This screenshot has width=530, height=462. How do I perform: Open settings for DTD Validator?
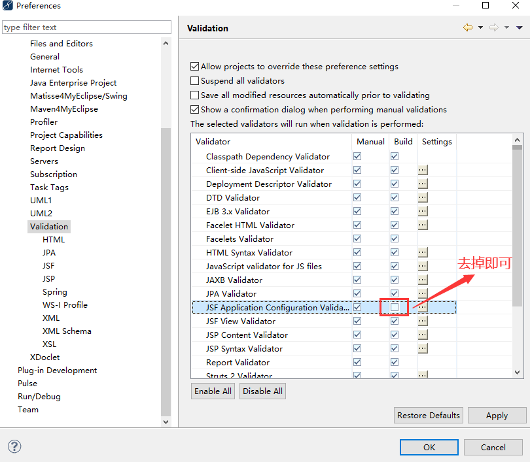[x=423, y=197]
